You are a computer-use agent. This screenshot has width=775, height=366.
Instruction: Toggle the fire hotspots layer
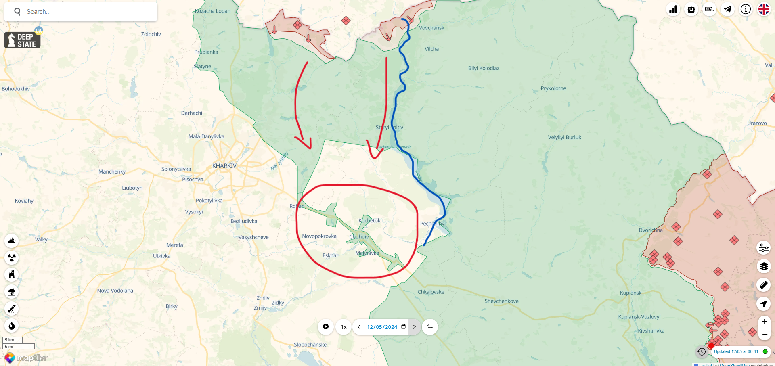pos(12,326)
